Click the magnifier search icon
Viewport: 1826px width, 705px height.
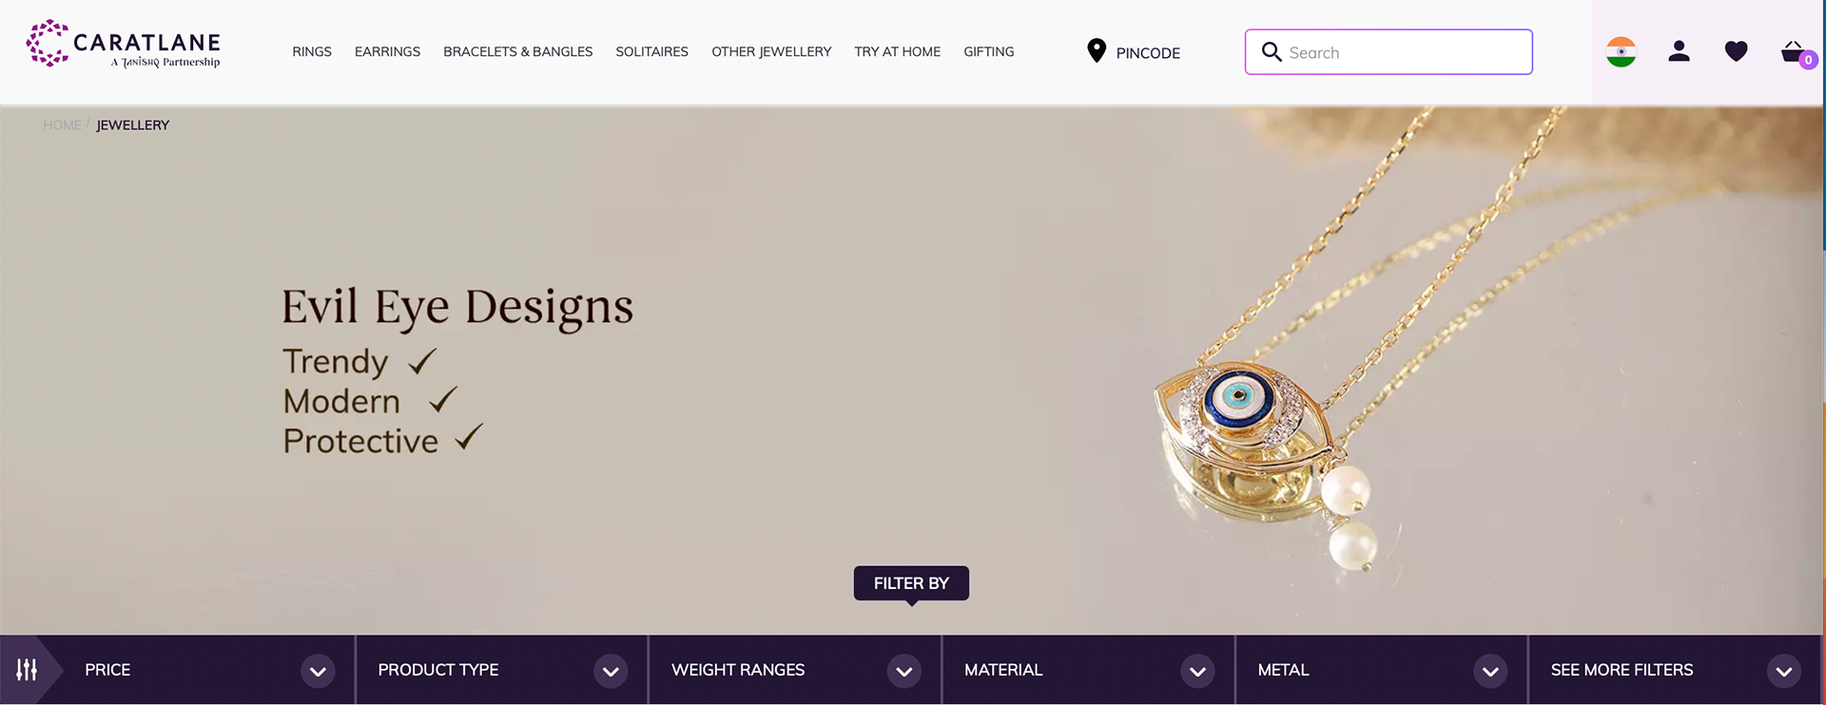click(x=1272, y=51)
